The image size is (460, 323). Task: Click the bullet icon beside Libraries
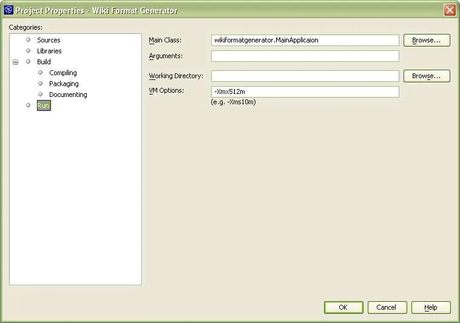tap(28, 51)
